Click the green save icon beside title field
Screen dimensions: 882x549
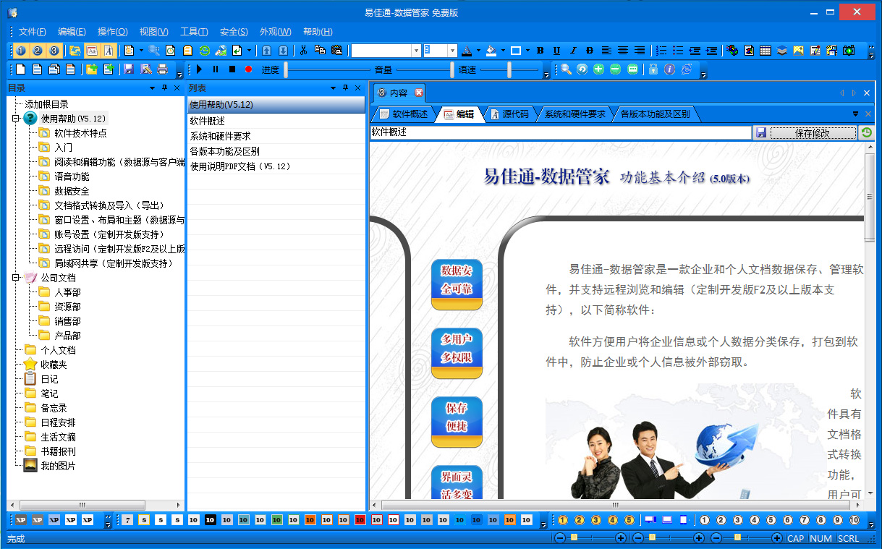[x=761, y=133]
